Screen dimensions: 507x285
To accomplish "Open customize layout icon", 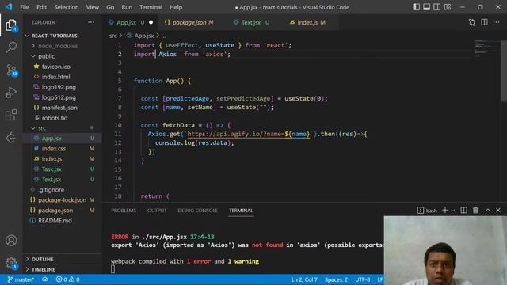I will click(x=448, y=7).
